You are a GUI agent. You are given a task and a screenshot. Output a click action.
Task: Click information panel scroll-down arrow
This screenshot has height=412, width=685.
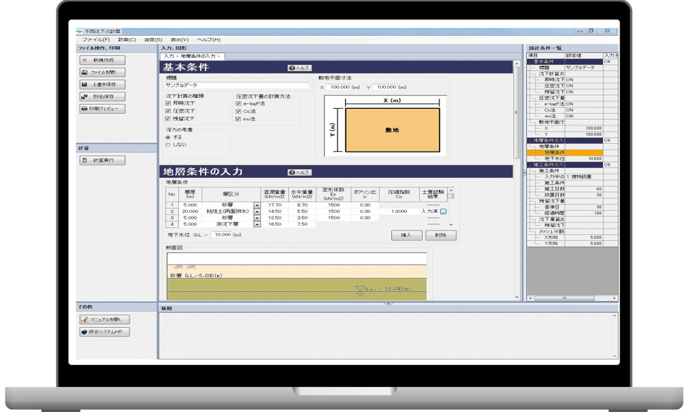point(615,356)
